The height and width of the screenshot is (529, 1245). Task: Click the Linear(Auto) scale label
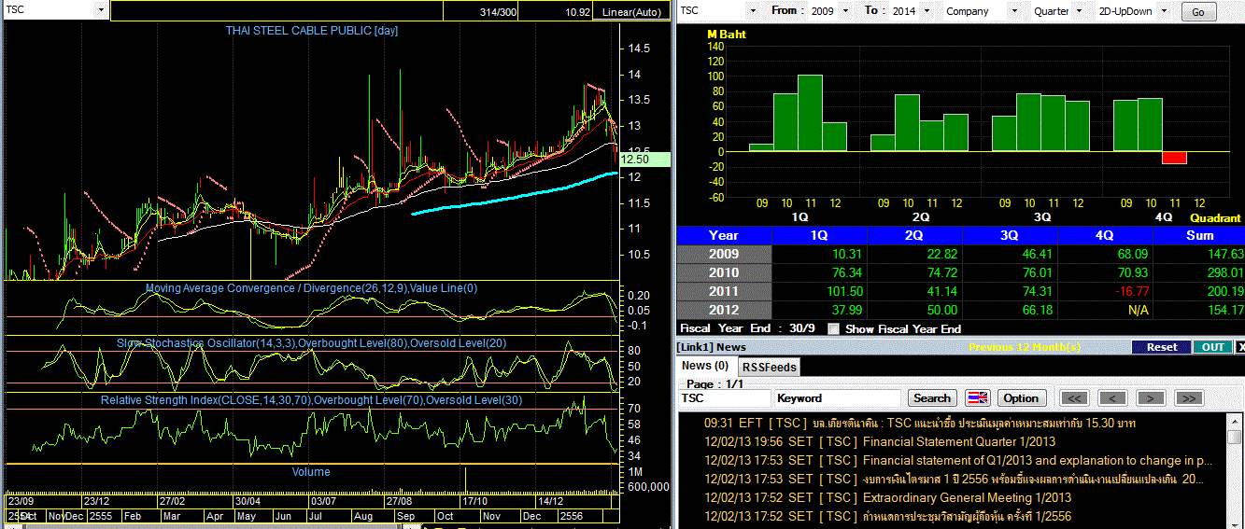pos(632,12)
